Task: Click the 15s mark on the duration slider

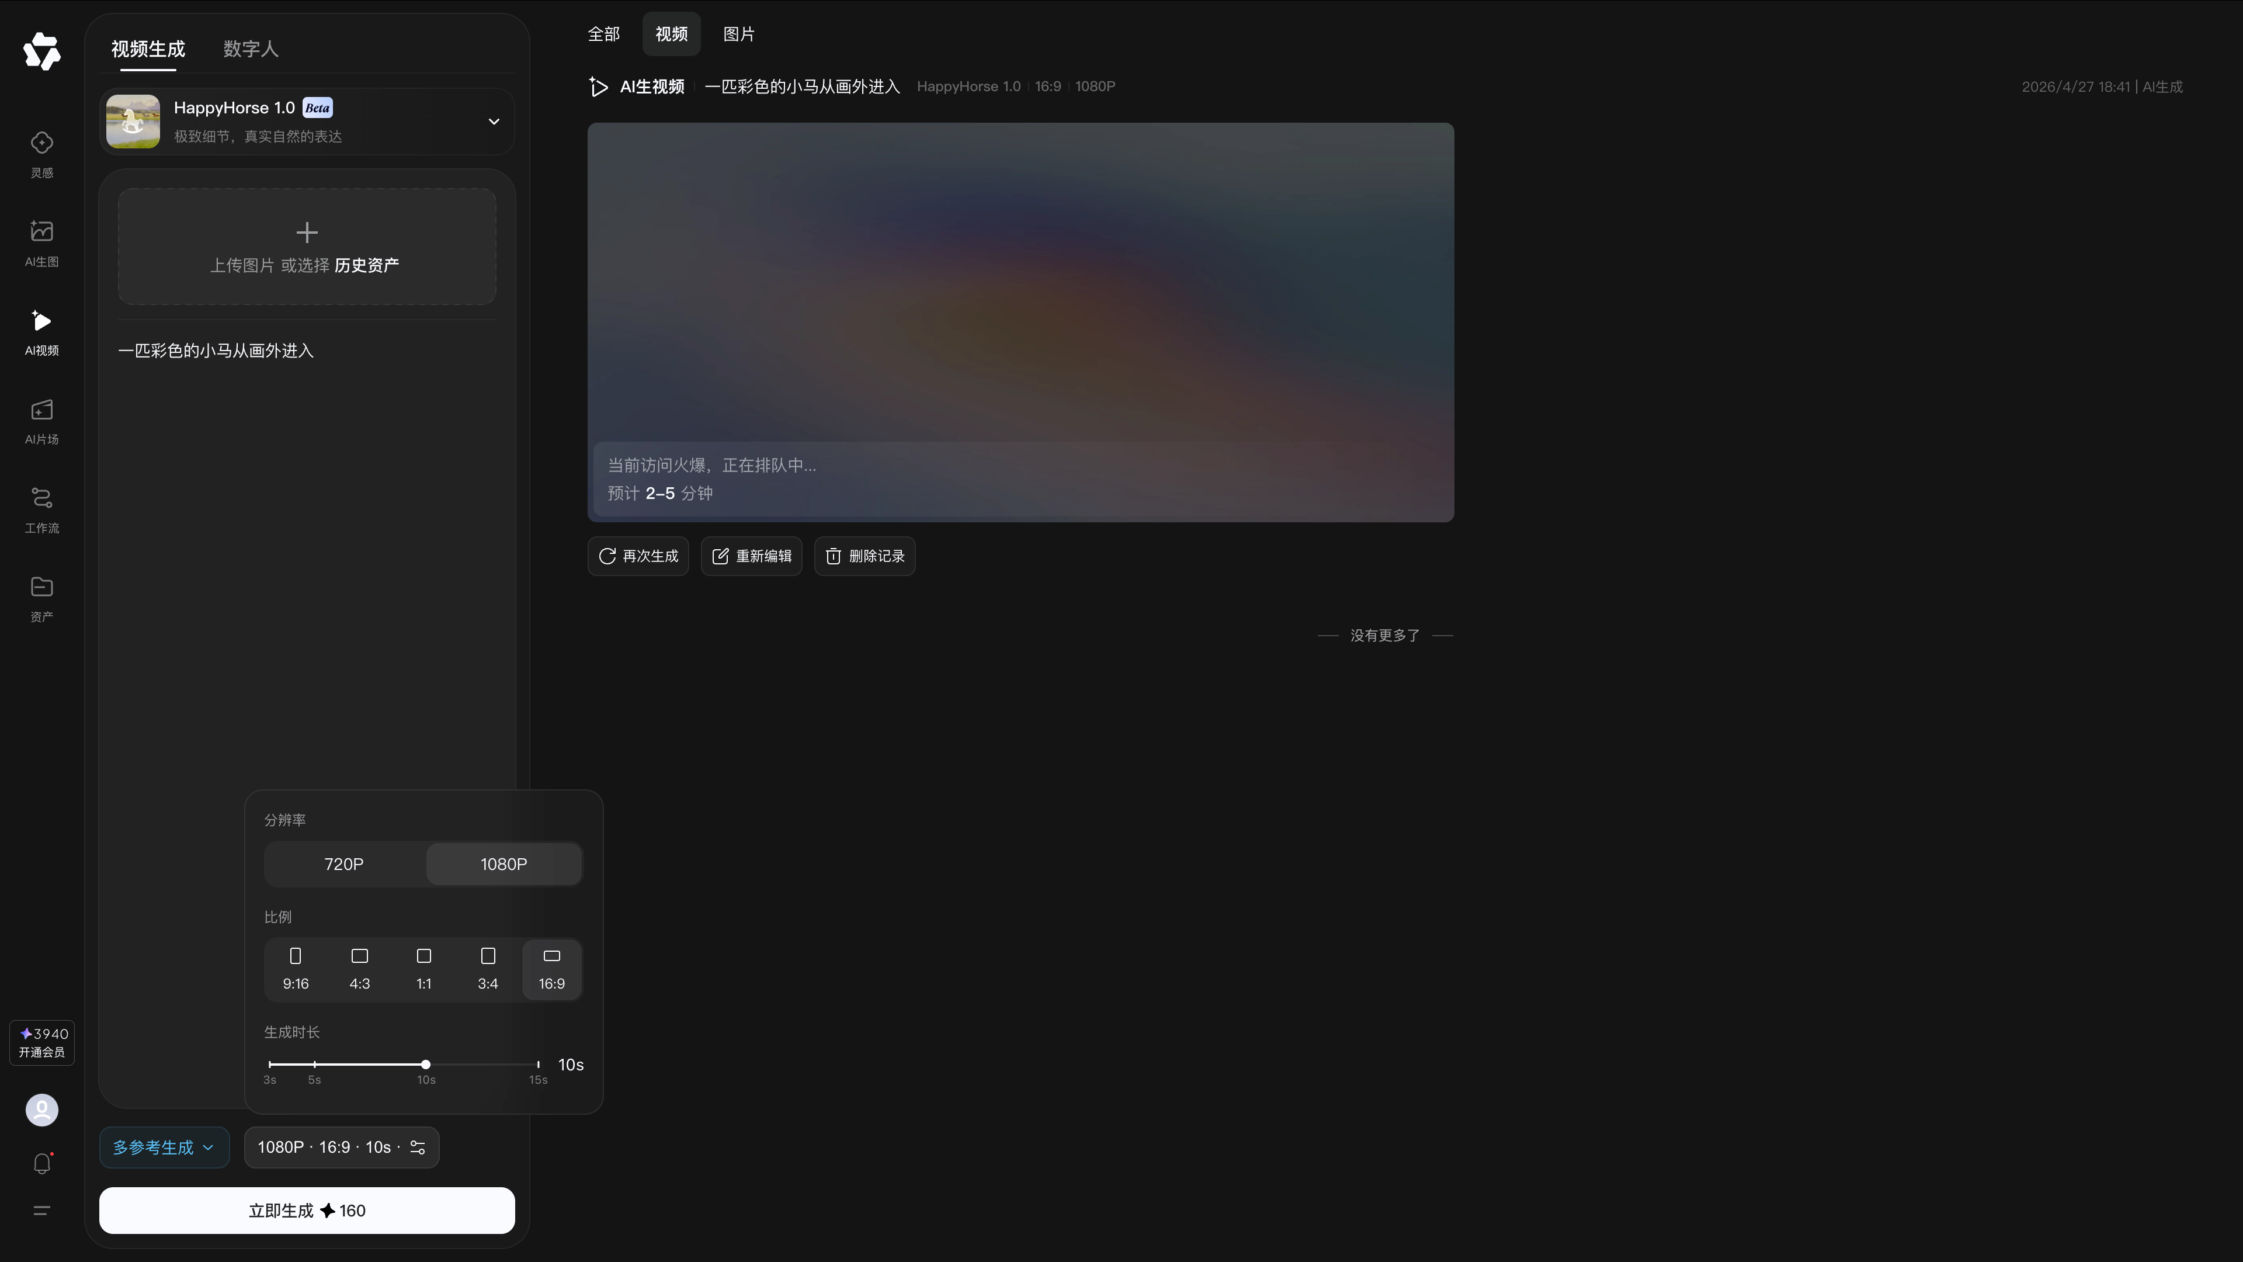Action: pyautogui.click(x=538, y=1065)
